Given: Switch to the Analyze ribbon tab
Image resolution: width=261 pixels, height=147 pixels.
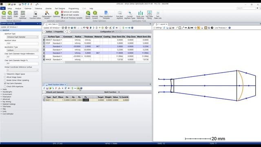Looking at the screenshot, I should tap(18, 8).
